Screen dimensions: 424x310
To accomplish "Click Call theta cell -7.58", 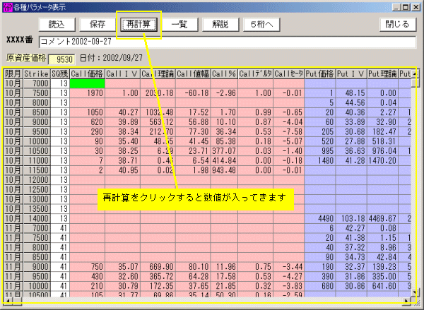I will tap(289, 132).
